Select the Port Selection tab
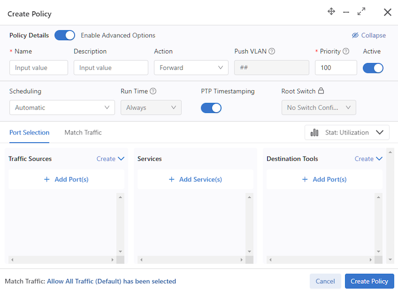 coord(29,133)
